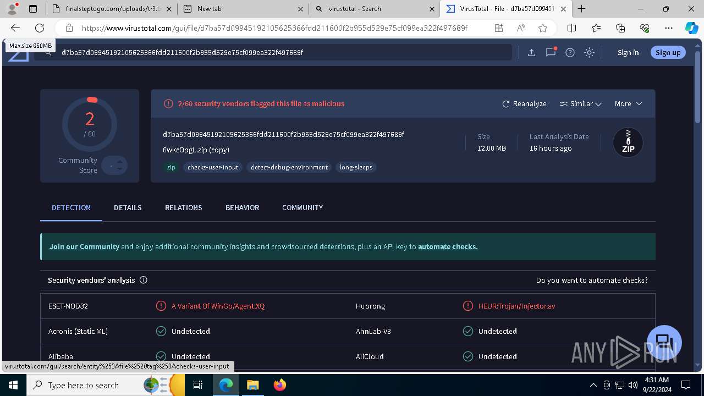Expand the More dropdown

tap(628, 103)
